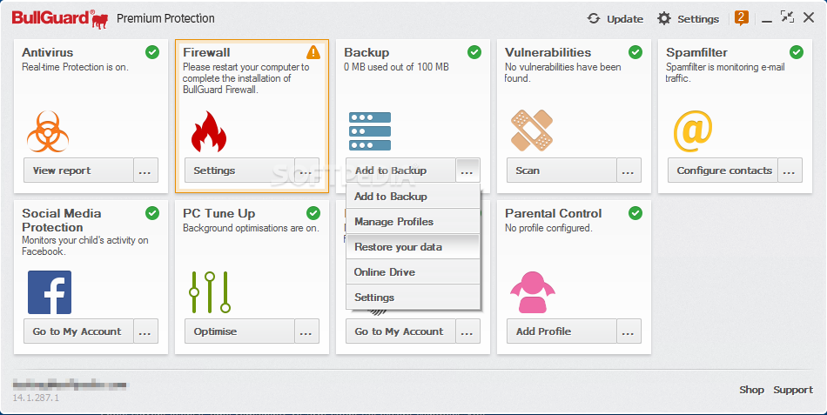The height and width of the screenshot is (415, 827).
Task: Click the Backup server stack icon
Action: 370,131
